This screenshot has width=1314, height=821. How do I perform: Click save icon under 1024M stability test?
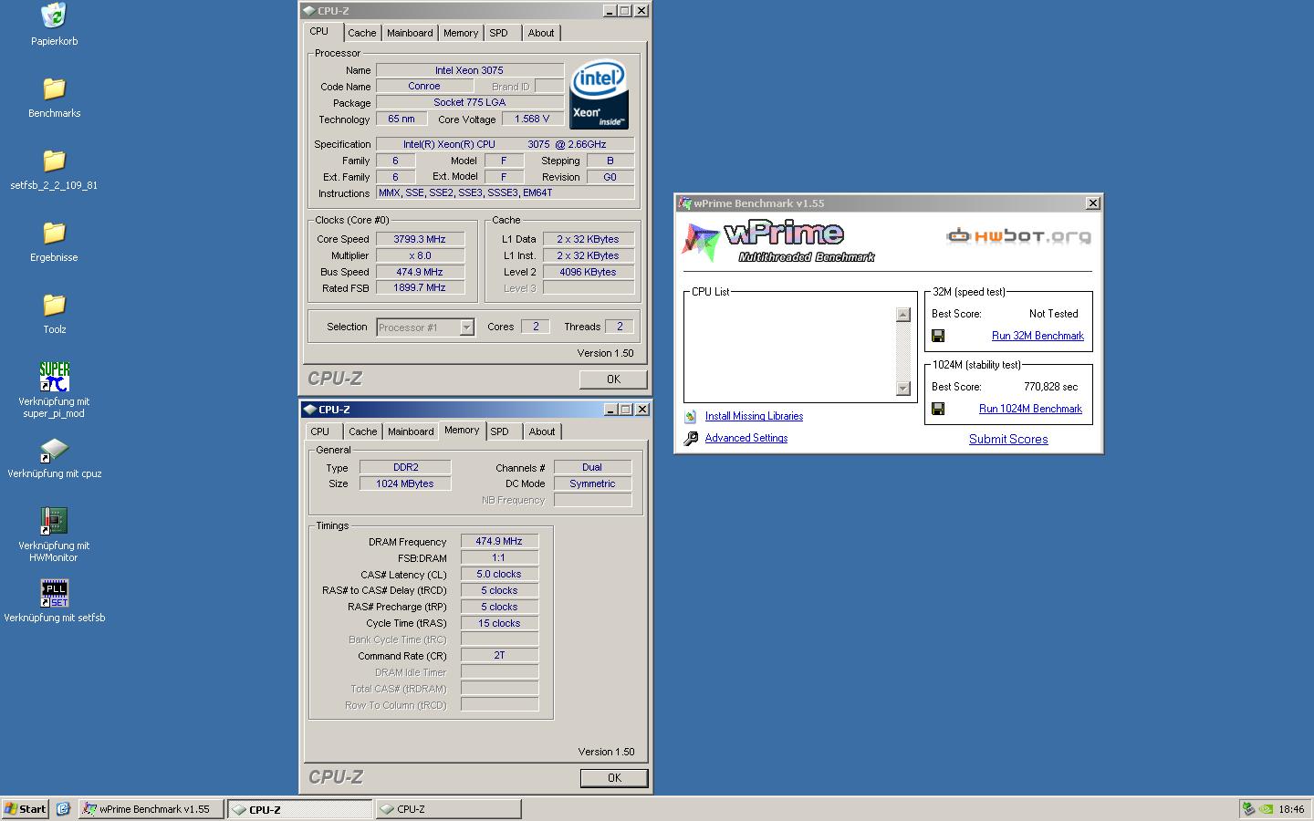[938, 409]
